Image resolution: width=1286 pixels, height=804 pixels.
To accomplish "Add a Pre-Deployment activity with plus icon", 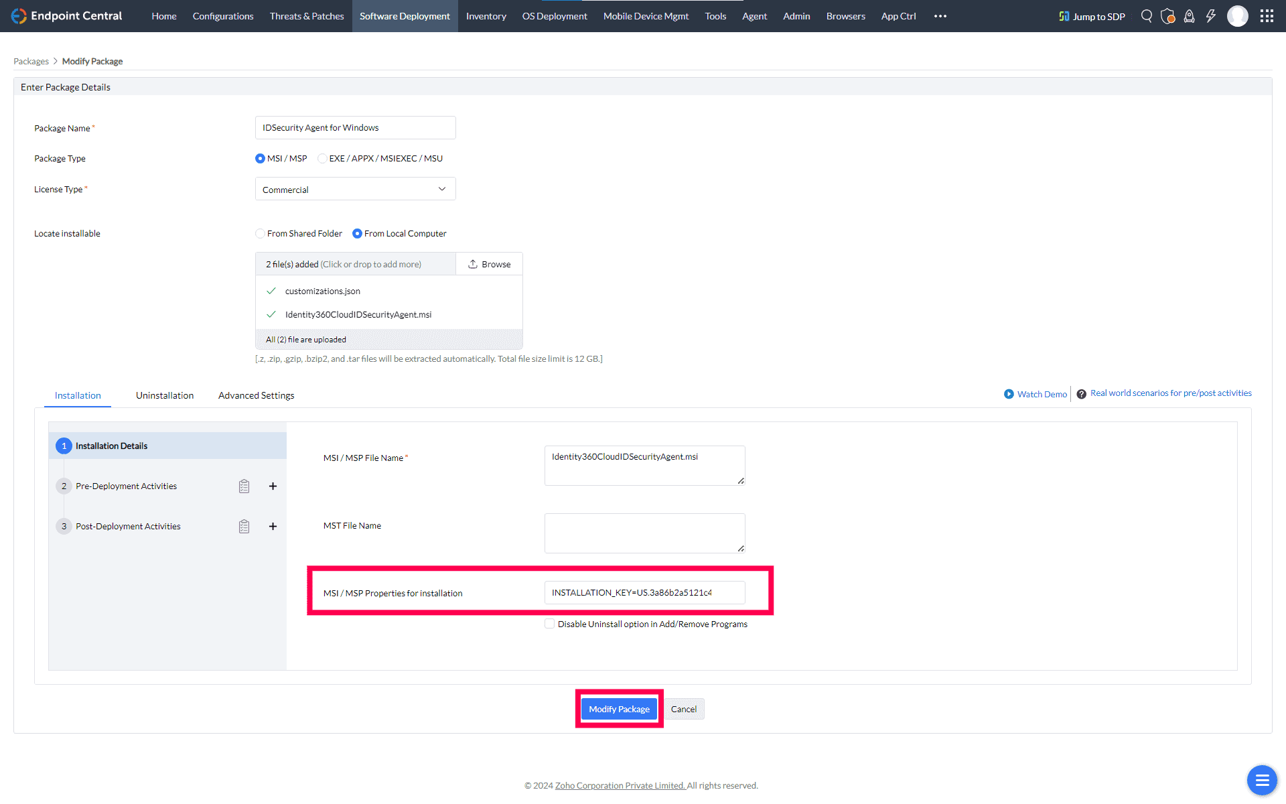I will pos(273,486).
